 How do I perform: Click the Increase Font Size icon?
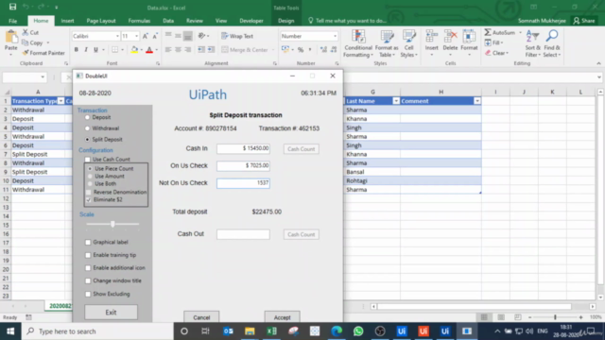tap(146, 36)
